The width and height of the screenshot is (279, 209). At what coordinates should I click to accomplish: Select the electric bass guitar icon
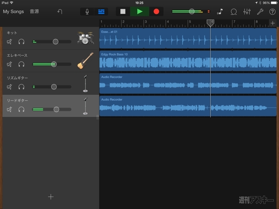(x=85, y=61)
